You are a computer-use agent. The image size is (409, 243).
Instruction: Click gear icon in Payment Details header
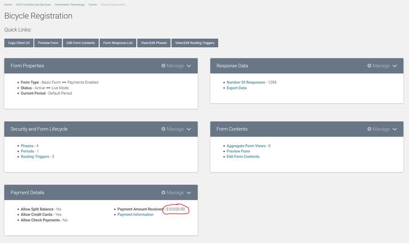pyautogui.click(x=164, y=193)
